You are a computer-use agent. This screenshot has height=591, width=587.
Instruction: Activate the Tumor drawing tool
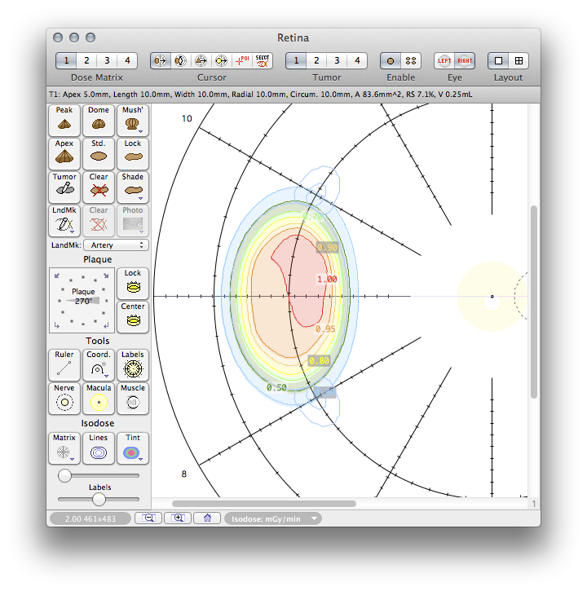pos(64,187)
